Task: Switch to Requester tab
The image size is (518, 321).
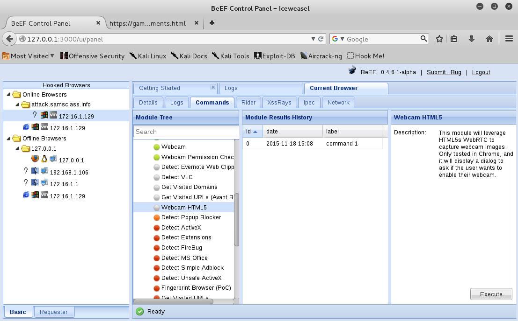Action: tap(53, 312)
